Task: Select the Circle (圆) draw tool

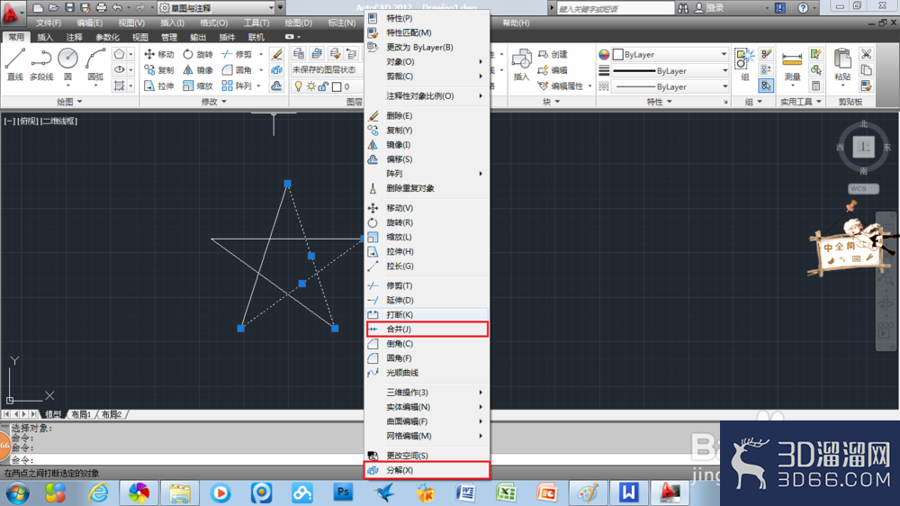Action: [x=67, y=64]
